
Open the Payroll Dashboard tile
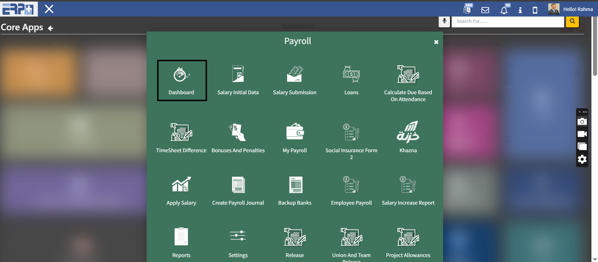click(182, 80)
